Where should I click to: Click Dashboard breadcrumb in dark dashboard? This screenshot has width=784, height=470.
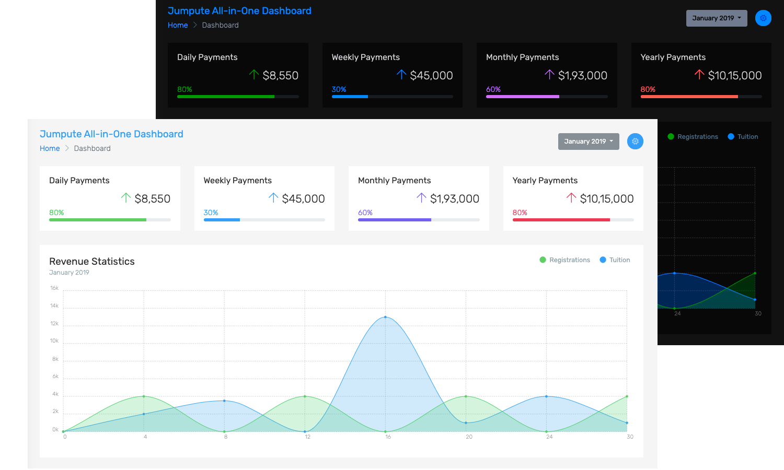pos(220,25)
